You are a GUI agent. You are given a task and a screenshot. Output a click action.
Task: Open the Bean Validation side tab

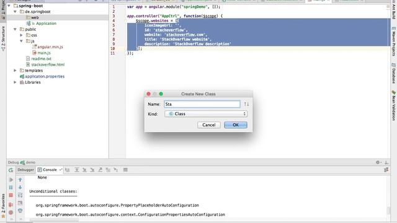click(394, 106)
